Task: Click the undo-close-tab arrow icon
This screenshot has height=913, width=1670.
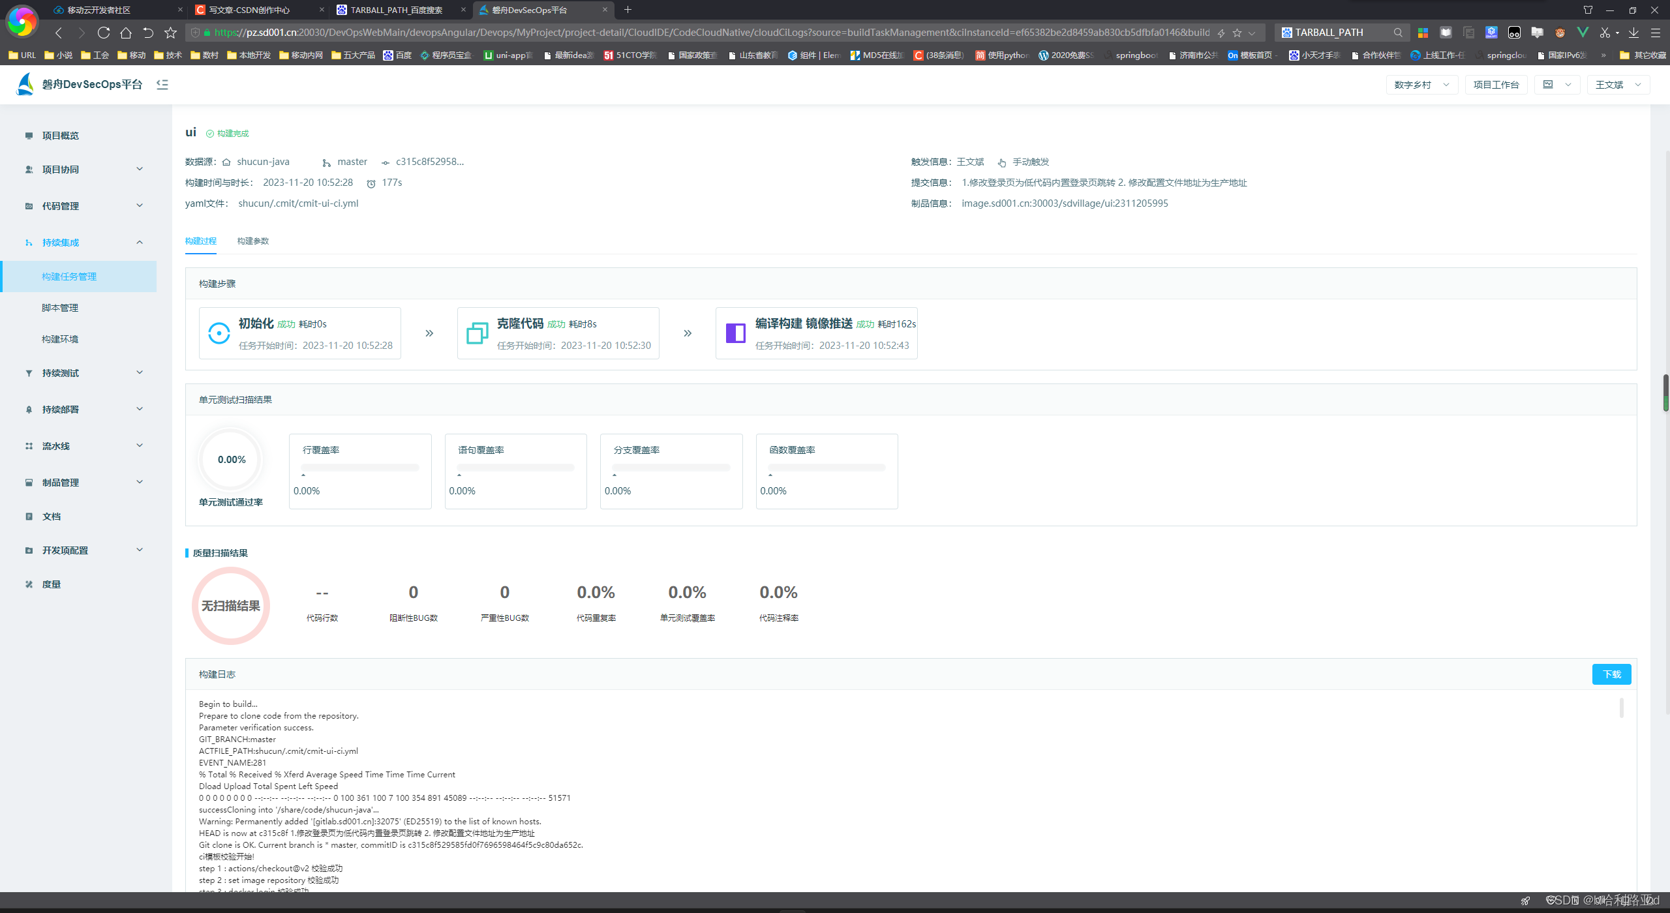Action: pos(148,33)
